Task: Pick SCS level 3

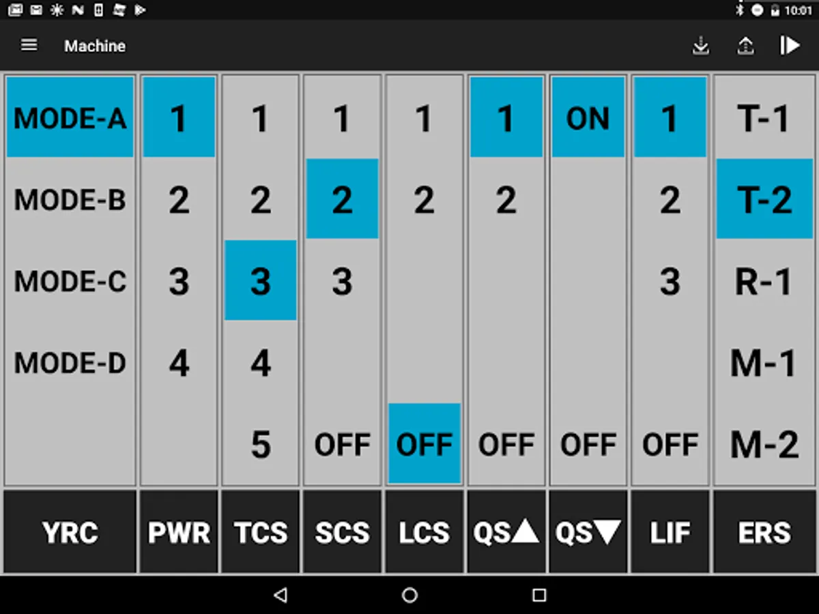Action: (342, 281)
